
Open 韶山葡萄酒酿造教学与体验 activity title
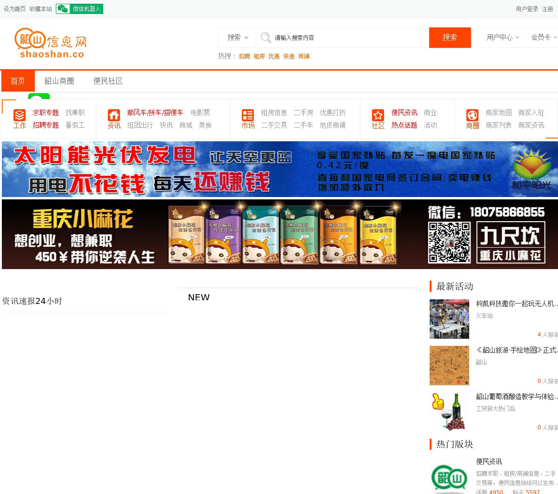(517, 396)
